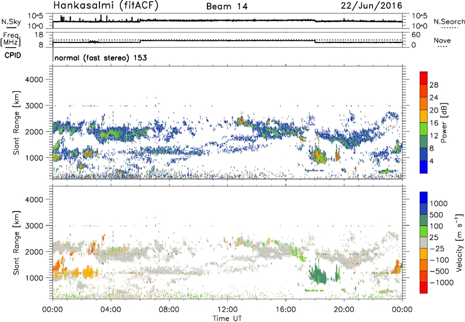
Task: Click the 3000 tick on velocity panel
Action: point(34,226)
